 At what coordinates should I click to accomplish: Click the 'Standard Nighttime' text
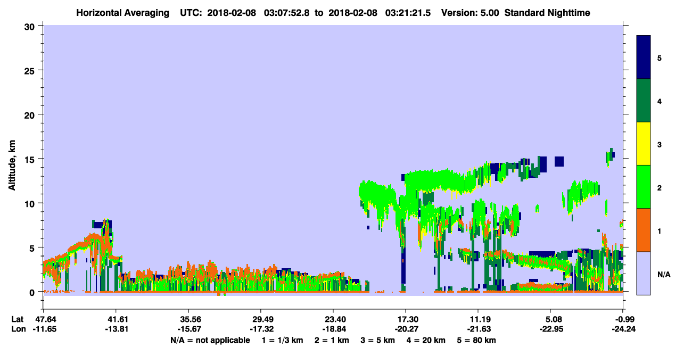[547, 12]
